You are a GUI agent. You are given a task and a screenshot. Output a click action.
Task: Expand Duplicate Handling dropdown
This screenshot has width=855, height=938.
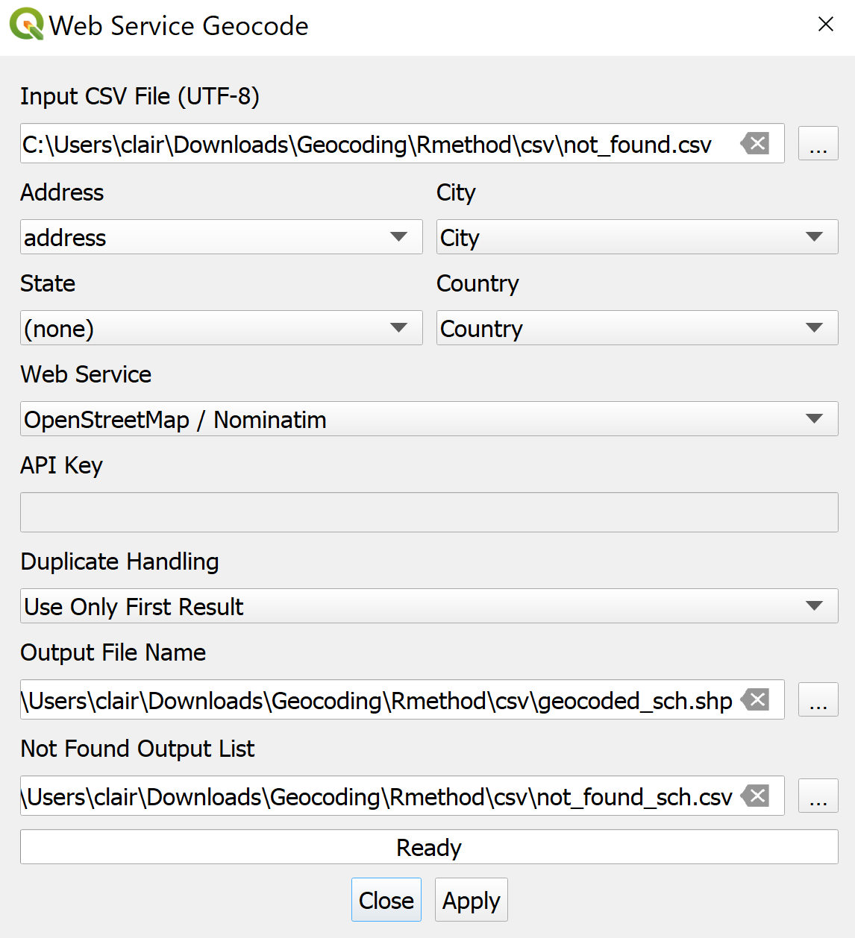click(x=429, y=606)
